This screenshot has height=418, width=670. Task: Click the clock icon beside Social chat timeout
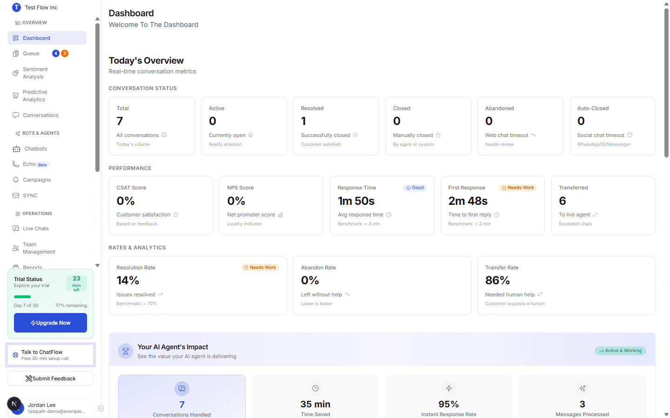coord(630,135)
